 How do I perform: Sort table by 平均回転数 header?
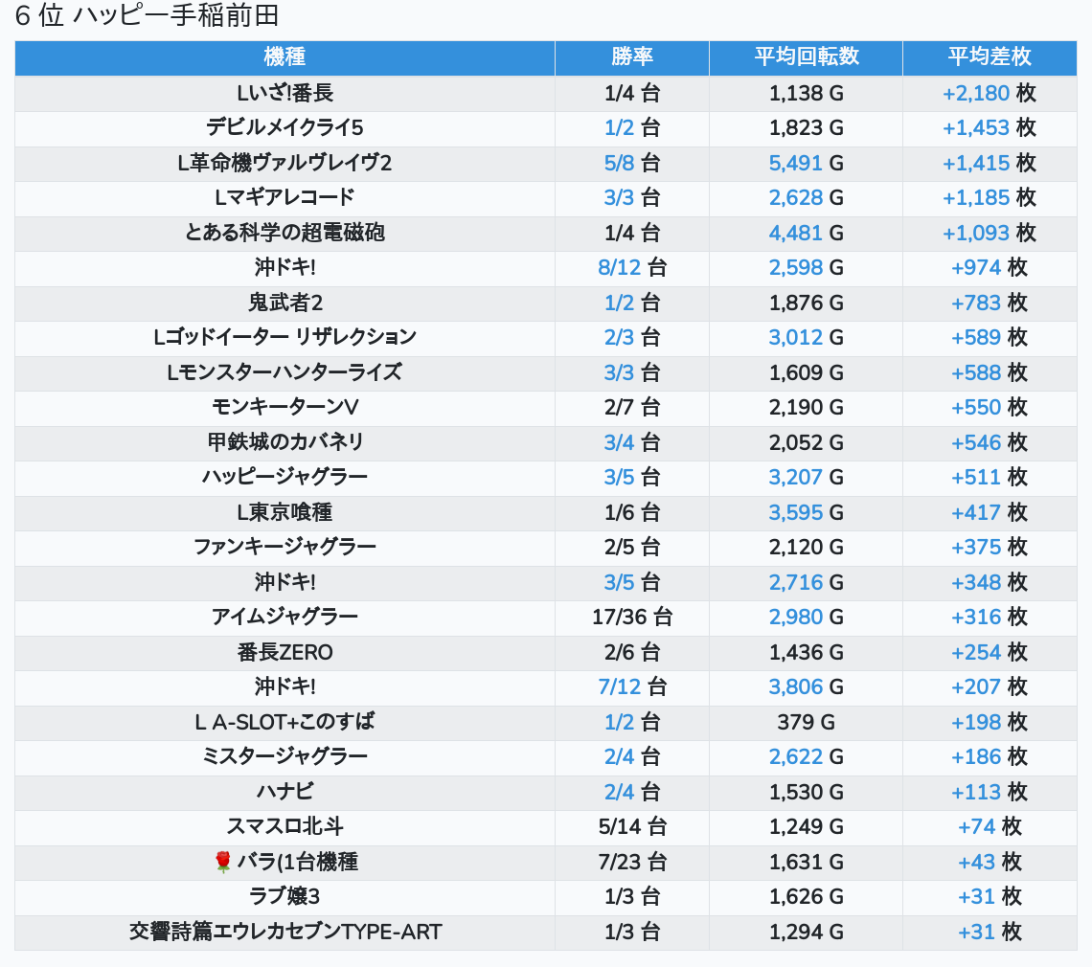[806, 56]
